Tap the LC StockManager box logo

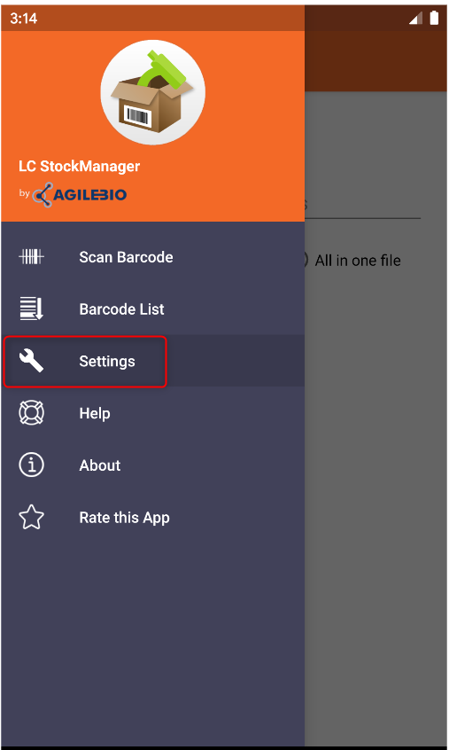tap(153, 92)
